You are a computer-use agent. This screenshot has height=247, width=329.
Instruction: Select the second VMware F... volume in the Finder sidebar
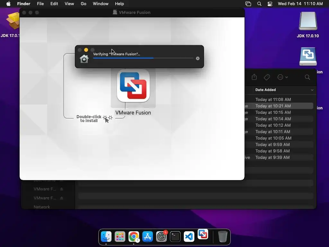45,198
